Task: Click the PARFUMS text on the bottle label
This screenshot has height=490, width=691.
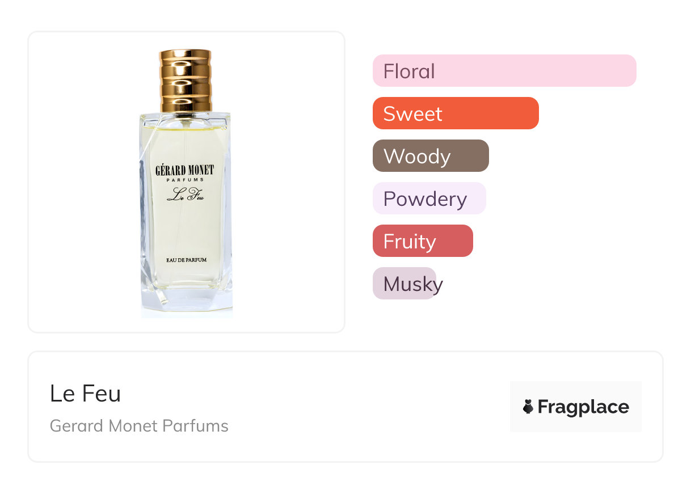Action: click(185, 180)
